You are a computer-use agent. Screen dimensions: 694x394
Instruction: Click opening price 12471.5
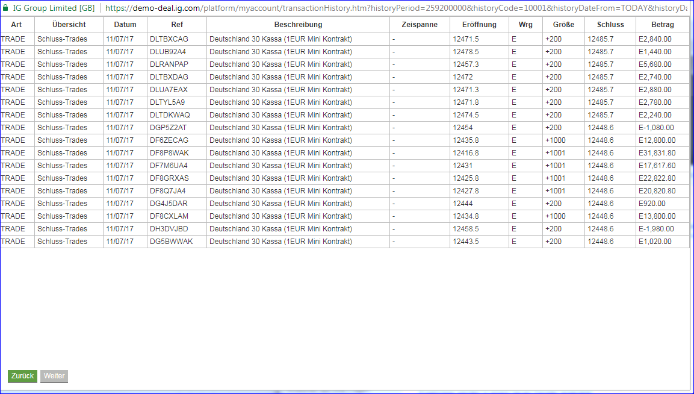pos(466,39)
